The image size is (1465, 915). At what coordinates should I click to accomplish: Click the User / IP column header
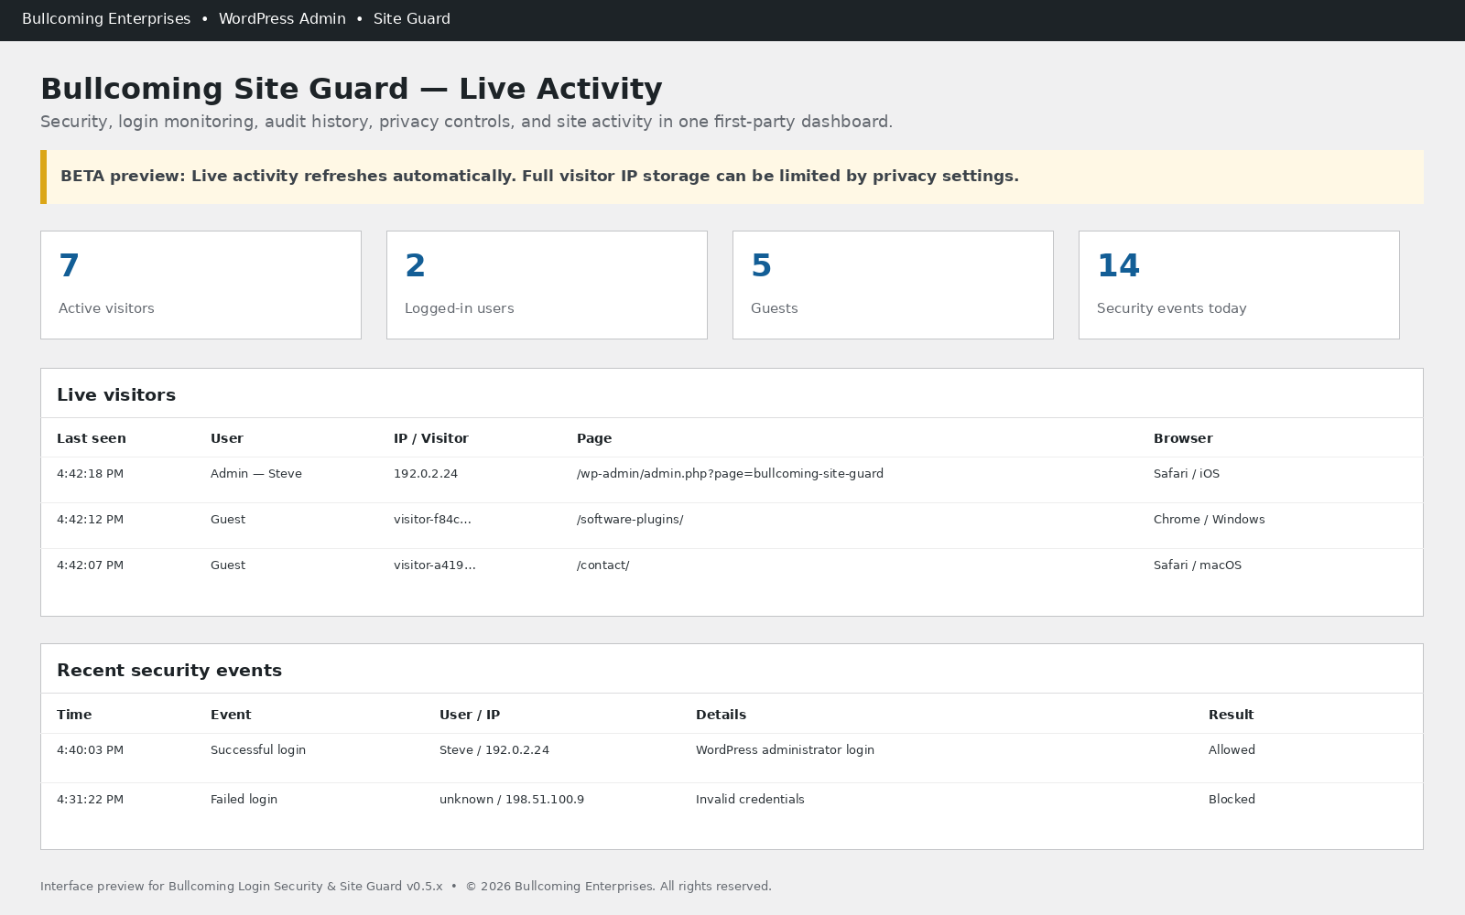tap(470, 715)
